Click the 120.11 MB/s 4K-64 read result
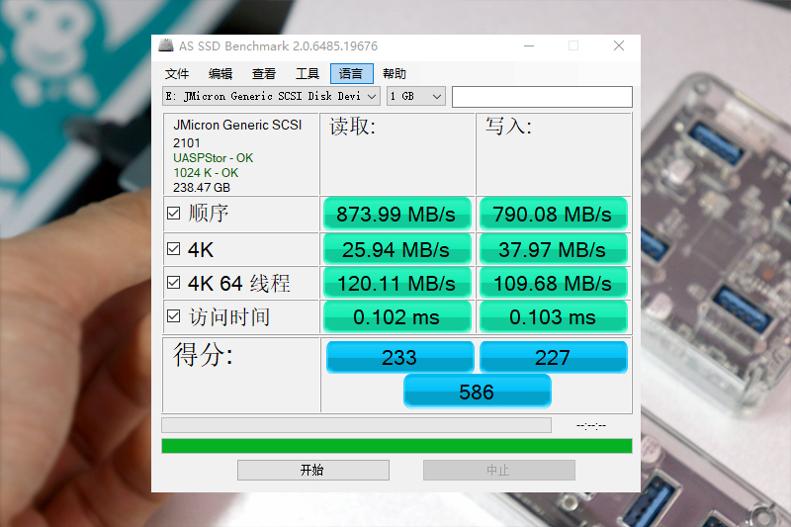 click(x=397, y=284)
